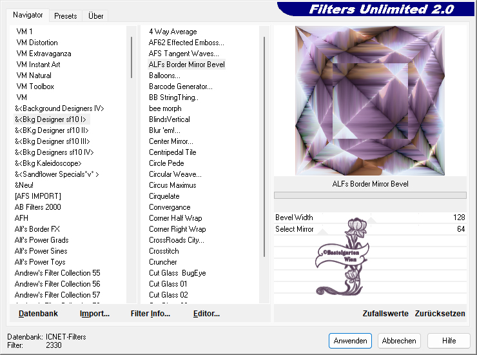Launch the Editor... option
The width and height of the screenshot is (477, 355).
point(206,314)
